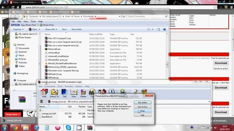
Task: Open Share with dropdown in Explorer
Action: tap(51, 29)
